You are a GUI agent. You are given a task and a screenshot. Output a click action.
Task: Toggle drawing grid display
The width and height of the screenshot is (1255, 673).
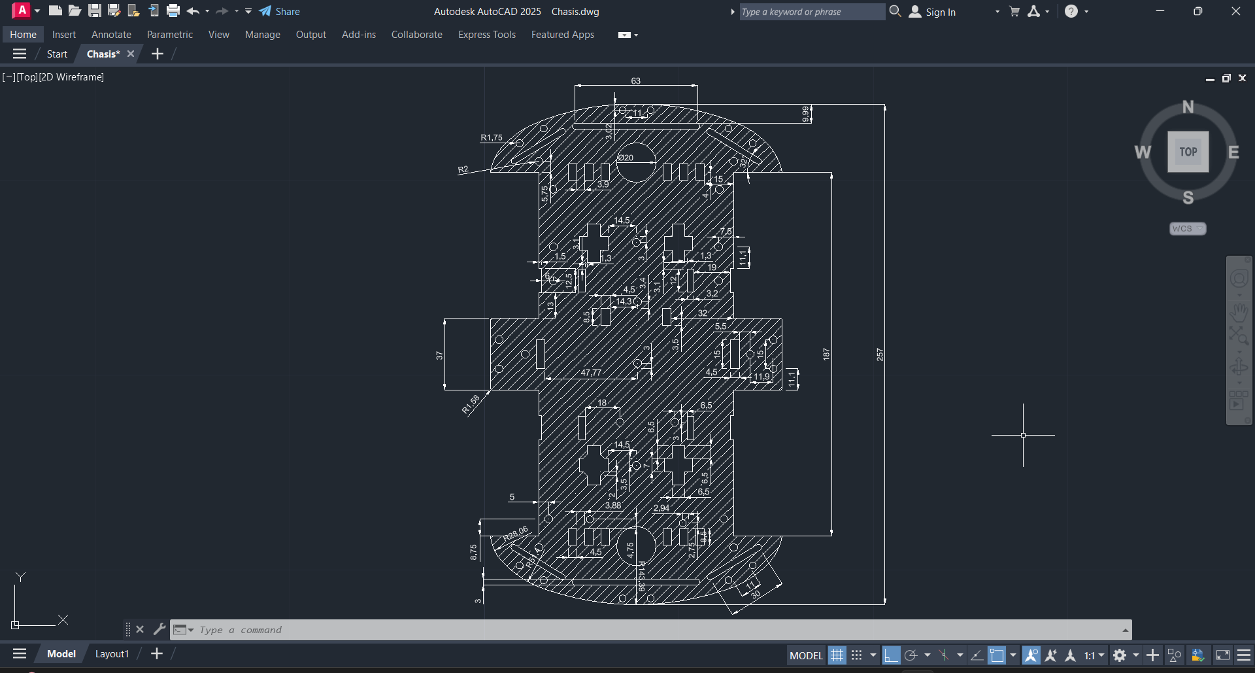click(x=837, y=655)
